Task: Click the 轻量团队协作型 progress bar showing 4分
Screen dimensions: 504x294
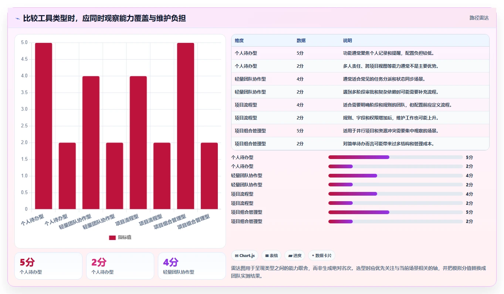Action: pyautogui.click(x=395, y=176)
